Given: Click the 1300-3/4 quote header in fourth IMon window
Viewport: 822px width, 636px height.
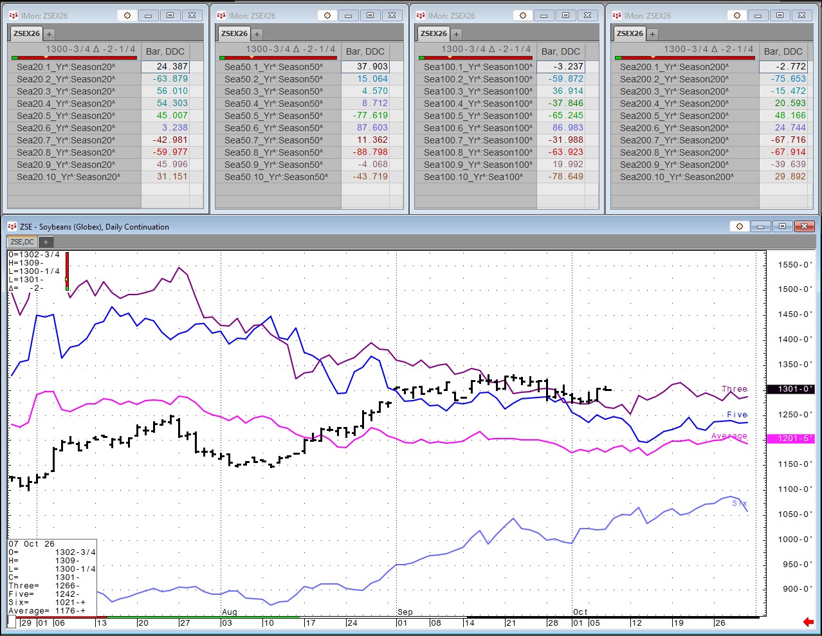Looking at the screenshot, I should (708, 49).
